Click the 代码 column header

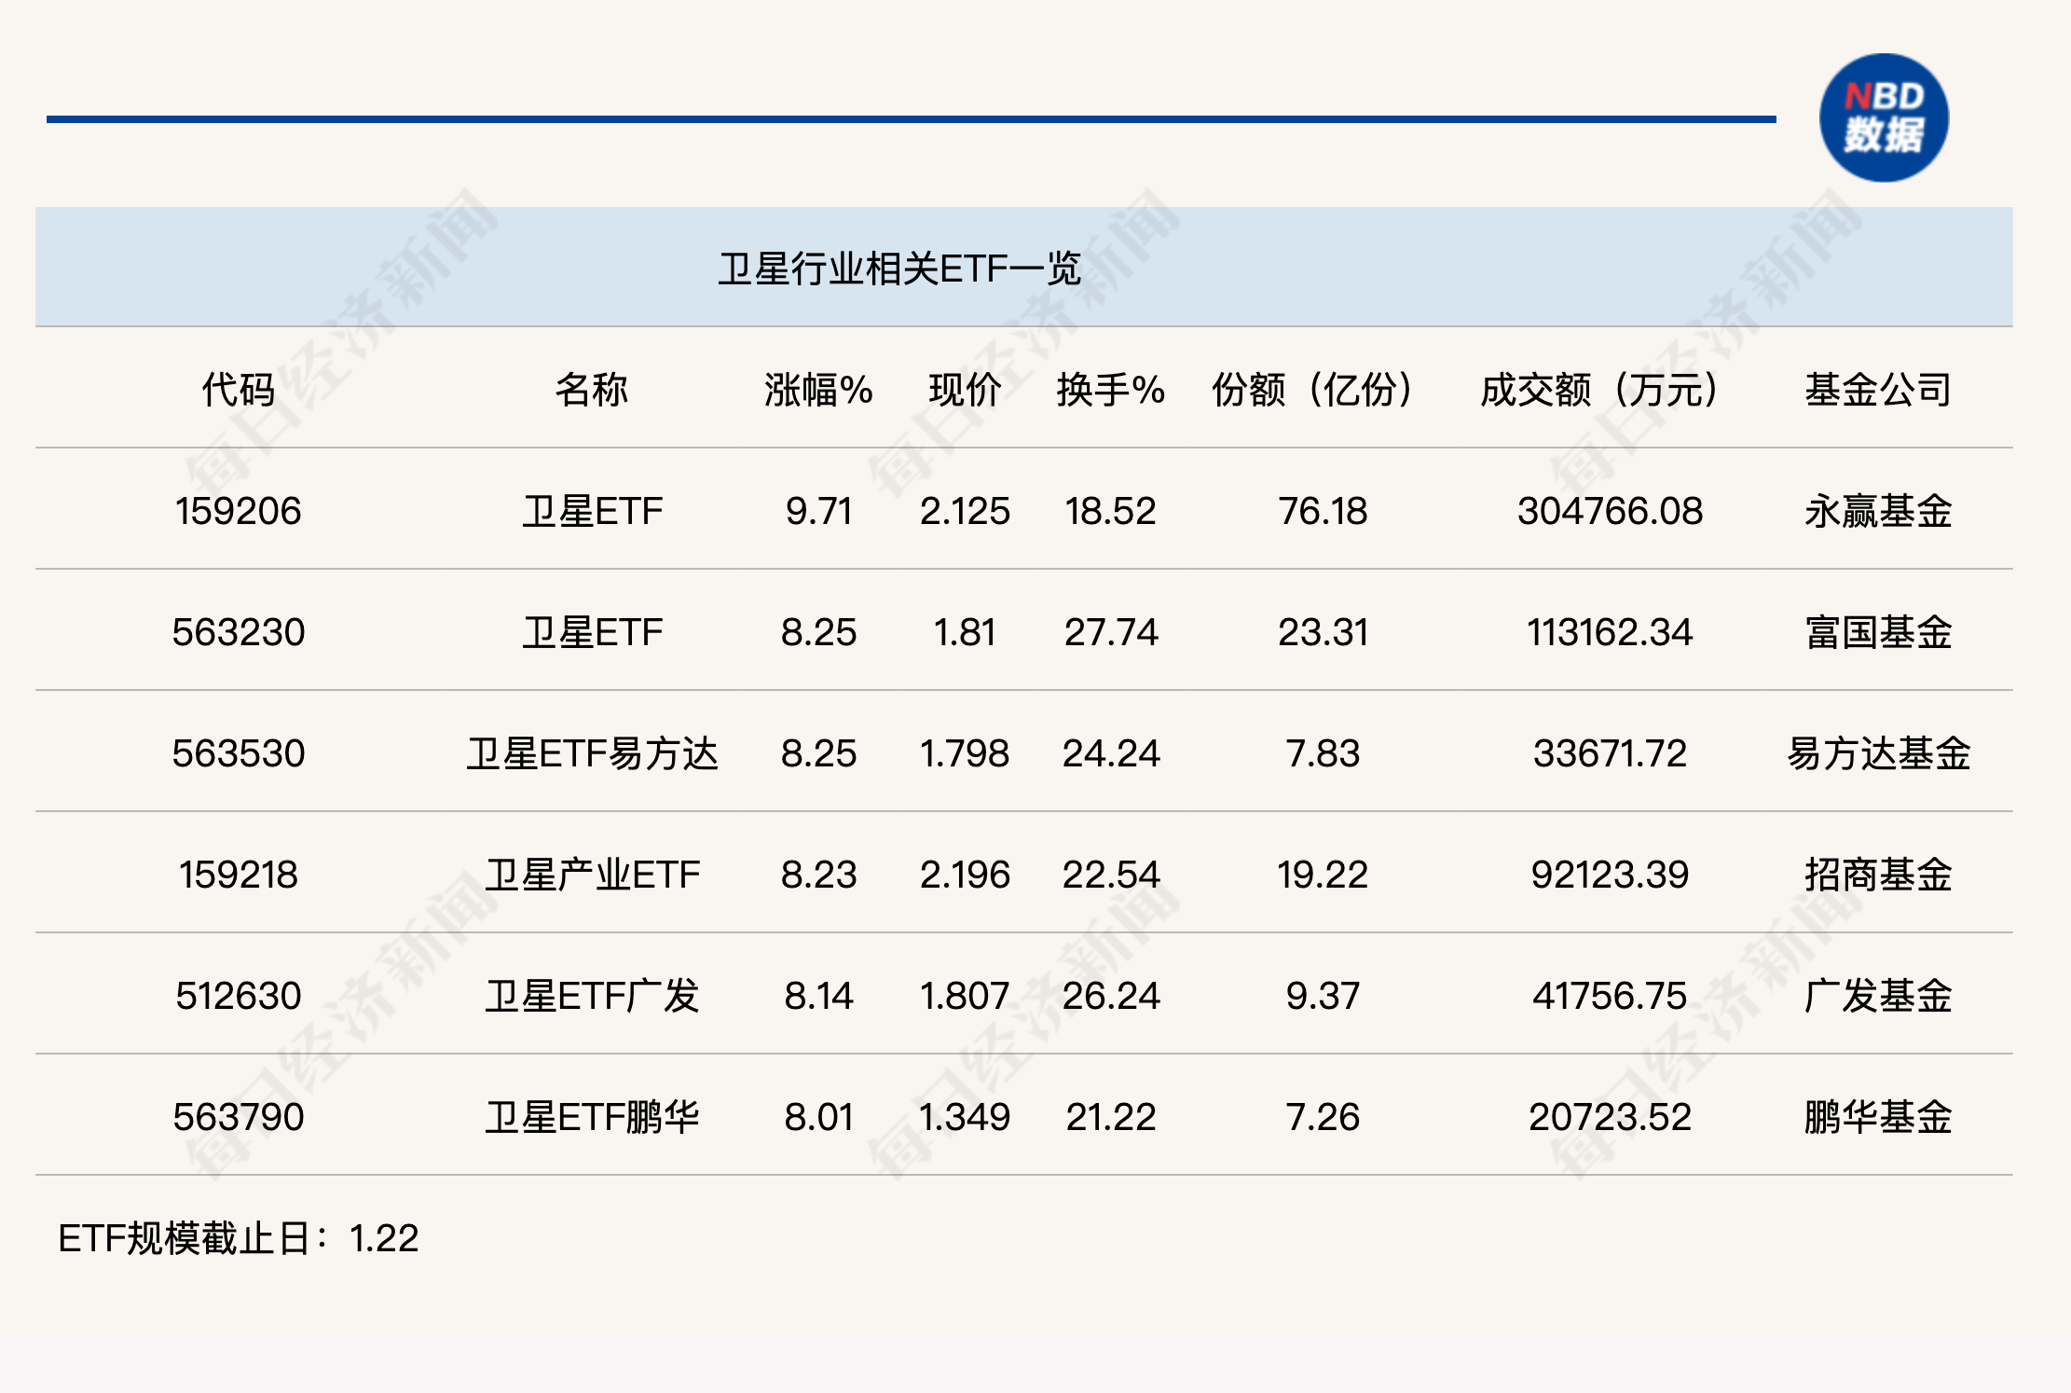coord(239,390)
